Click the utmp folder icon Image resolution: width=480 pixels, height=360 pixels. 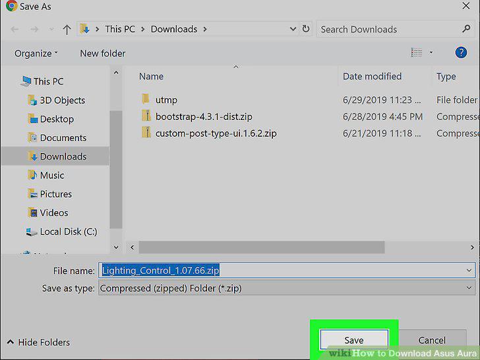[x=146, y=99]
